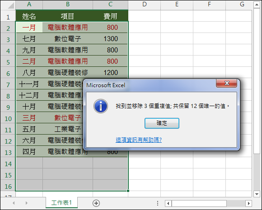Select column B header
The height and width of the screenshot is (210, 262).
coord(68,5)
